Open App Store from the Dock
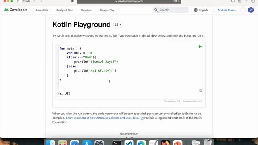258x145 pixels. click(x=87, y=143)
